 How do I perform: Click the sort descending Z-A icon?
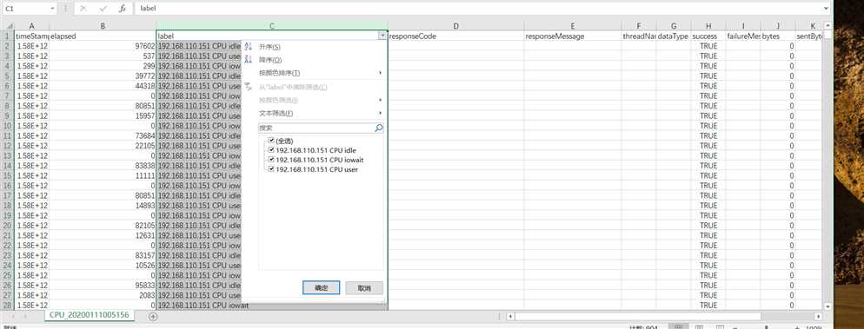click(x=248, y=59)
